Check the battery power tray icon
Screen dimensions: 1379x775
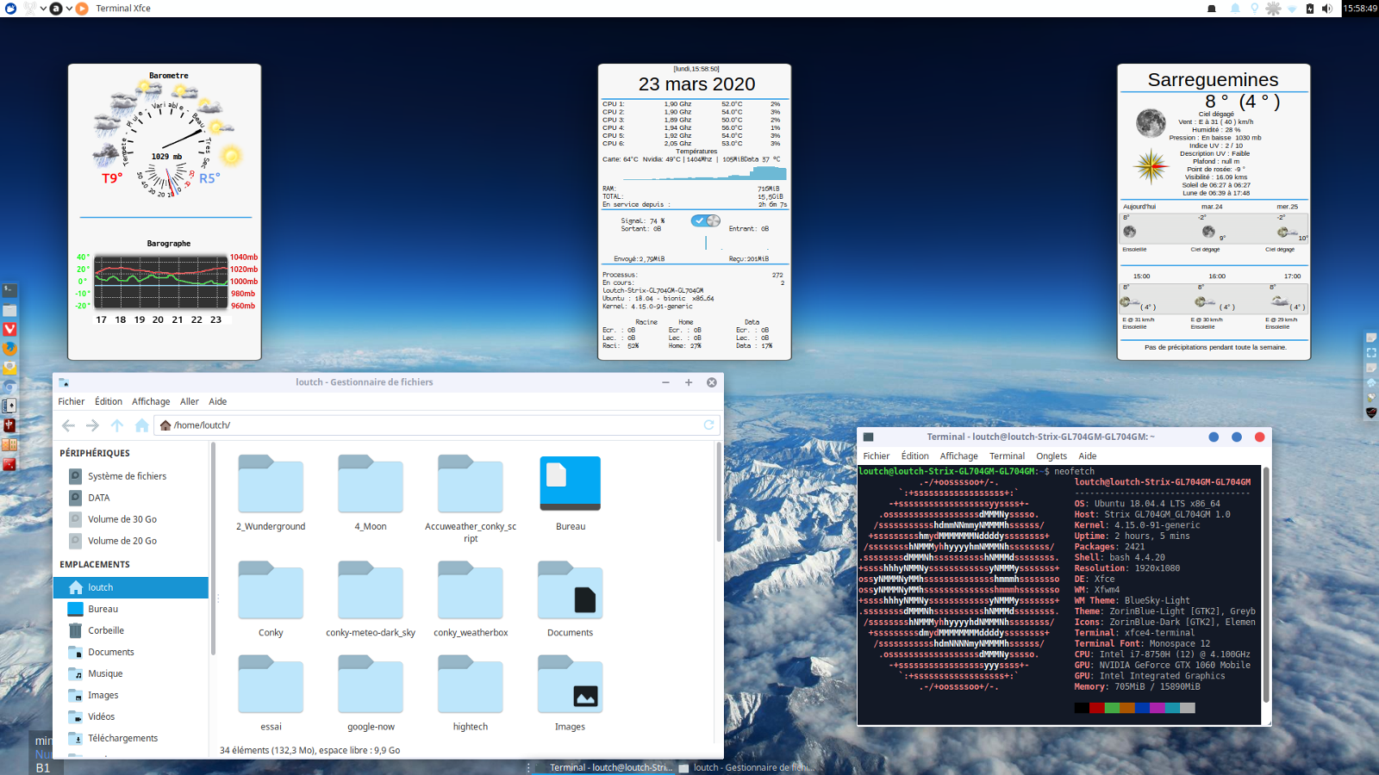[1310, 9]
